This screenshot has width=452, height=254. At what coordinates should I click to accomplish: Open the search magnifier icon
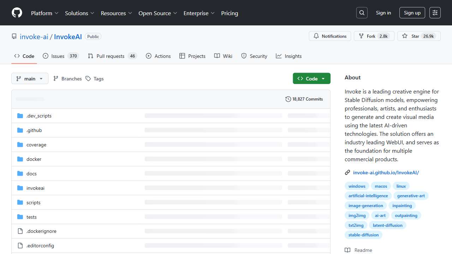point(362,13)
